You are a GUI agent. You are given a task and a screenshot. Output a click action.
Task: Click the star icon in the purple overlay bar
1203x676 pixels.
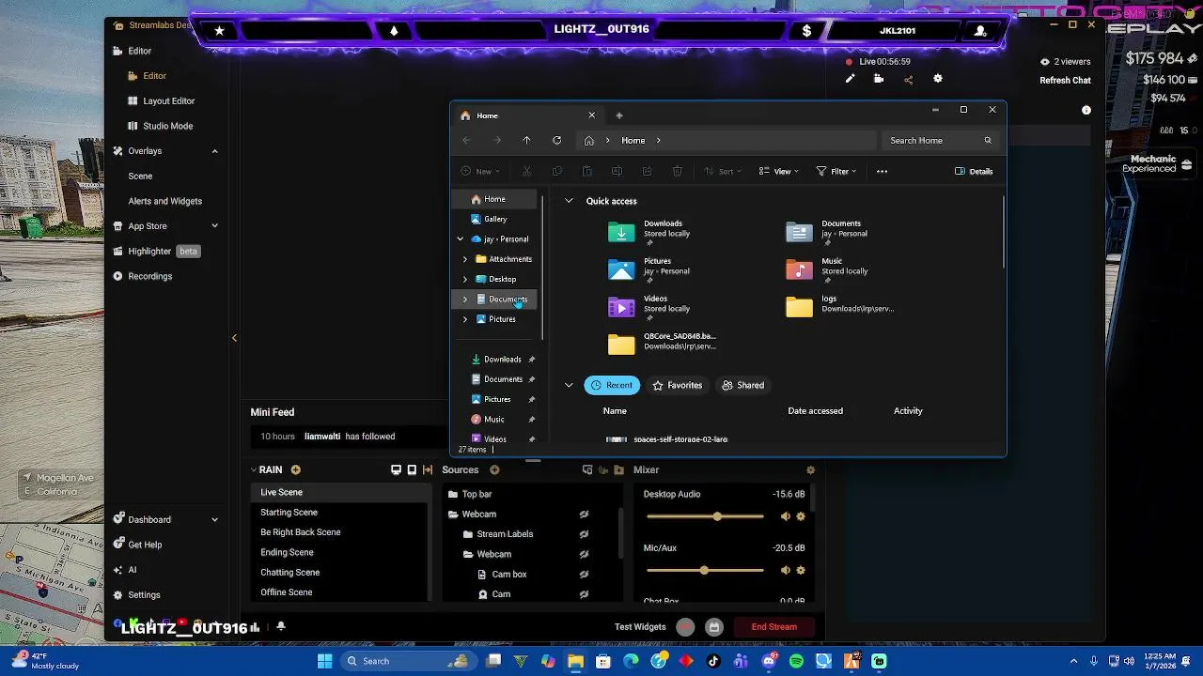pyautogui.click(x=219, y=31)
